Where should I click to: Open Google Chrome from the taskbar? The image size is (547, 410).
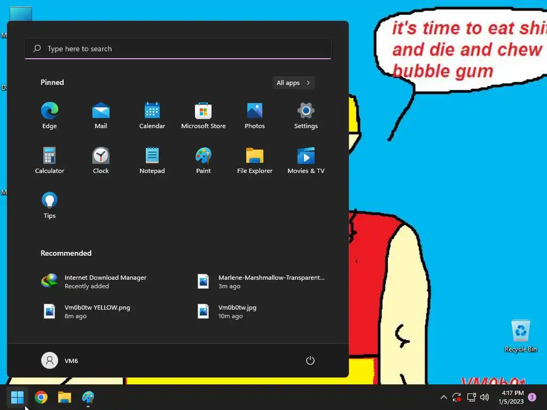(x=41, y=397)
